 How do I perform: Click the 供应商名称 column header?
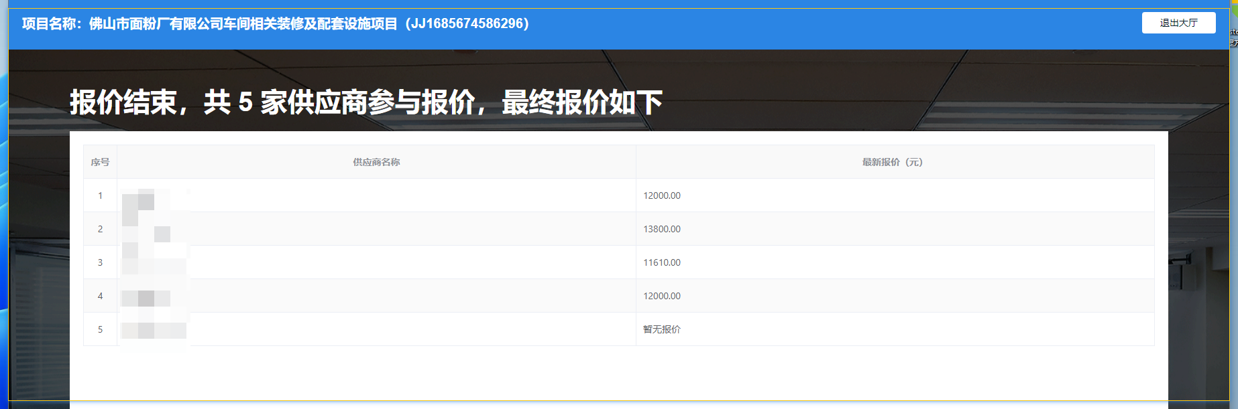(376, 162)
